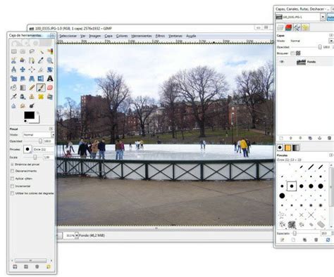Select the Scissors Select tool

(x=14, y=60)
